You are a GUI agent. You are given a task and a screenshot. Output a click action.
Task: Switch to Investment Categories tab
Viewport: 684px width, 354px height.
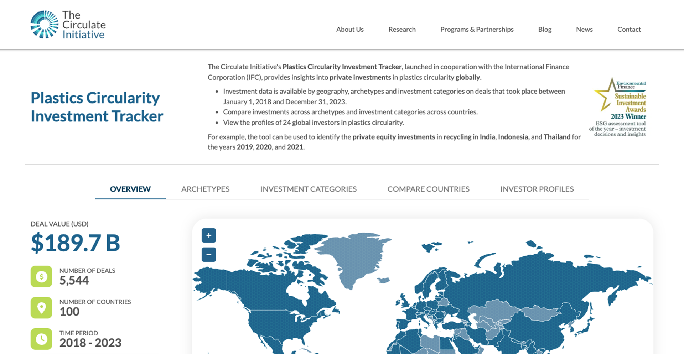308,189
